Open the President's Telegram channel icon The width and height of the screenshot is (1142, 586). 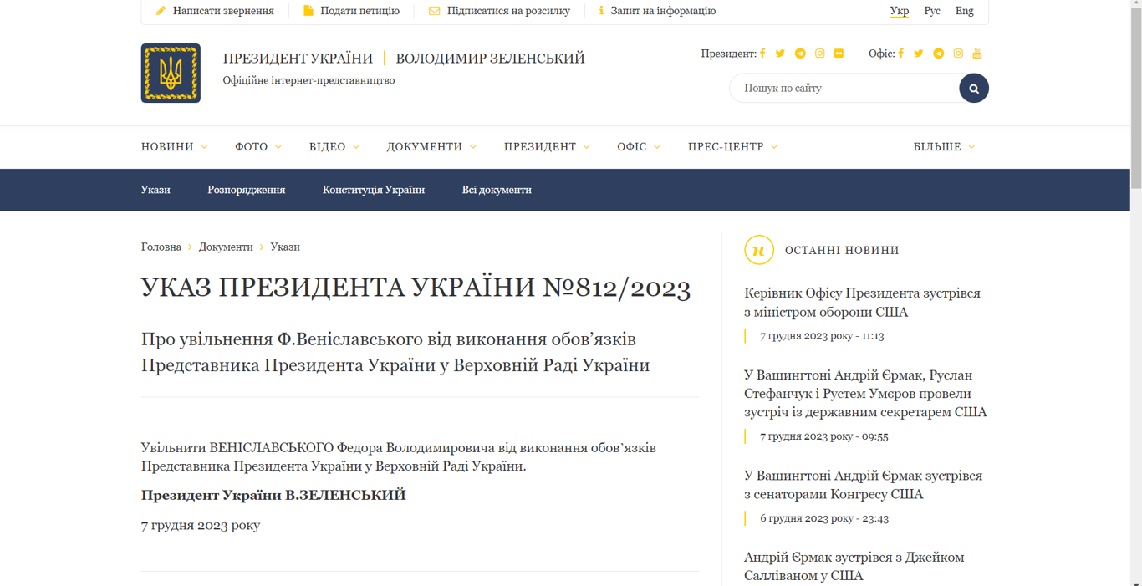[x=800, y=54]
